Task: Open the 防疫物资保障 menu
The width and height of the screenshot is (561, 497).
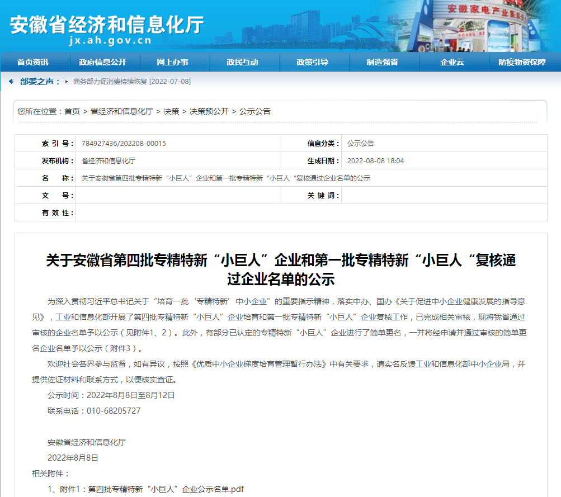Action: point(521,62)
